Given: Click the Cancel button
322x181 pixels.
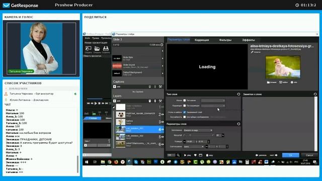Looking at the screenshot, I should point(309,155).
